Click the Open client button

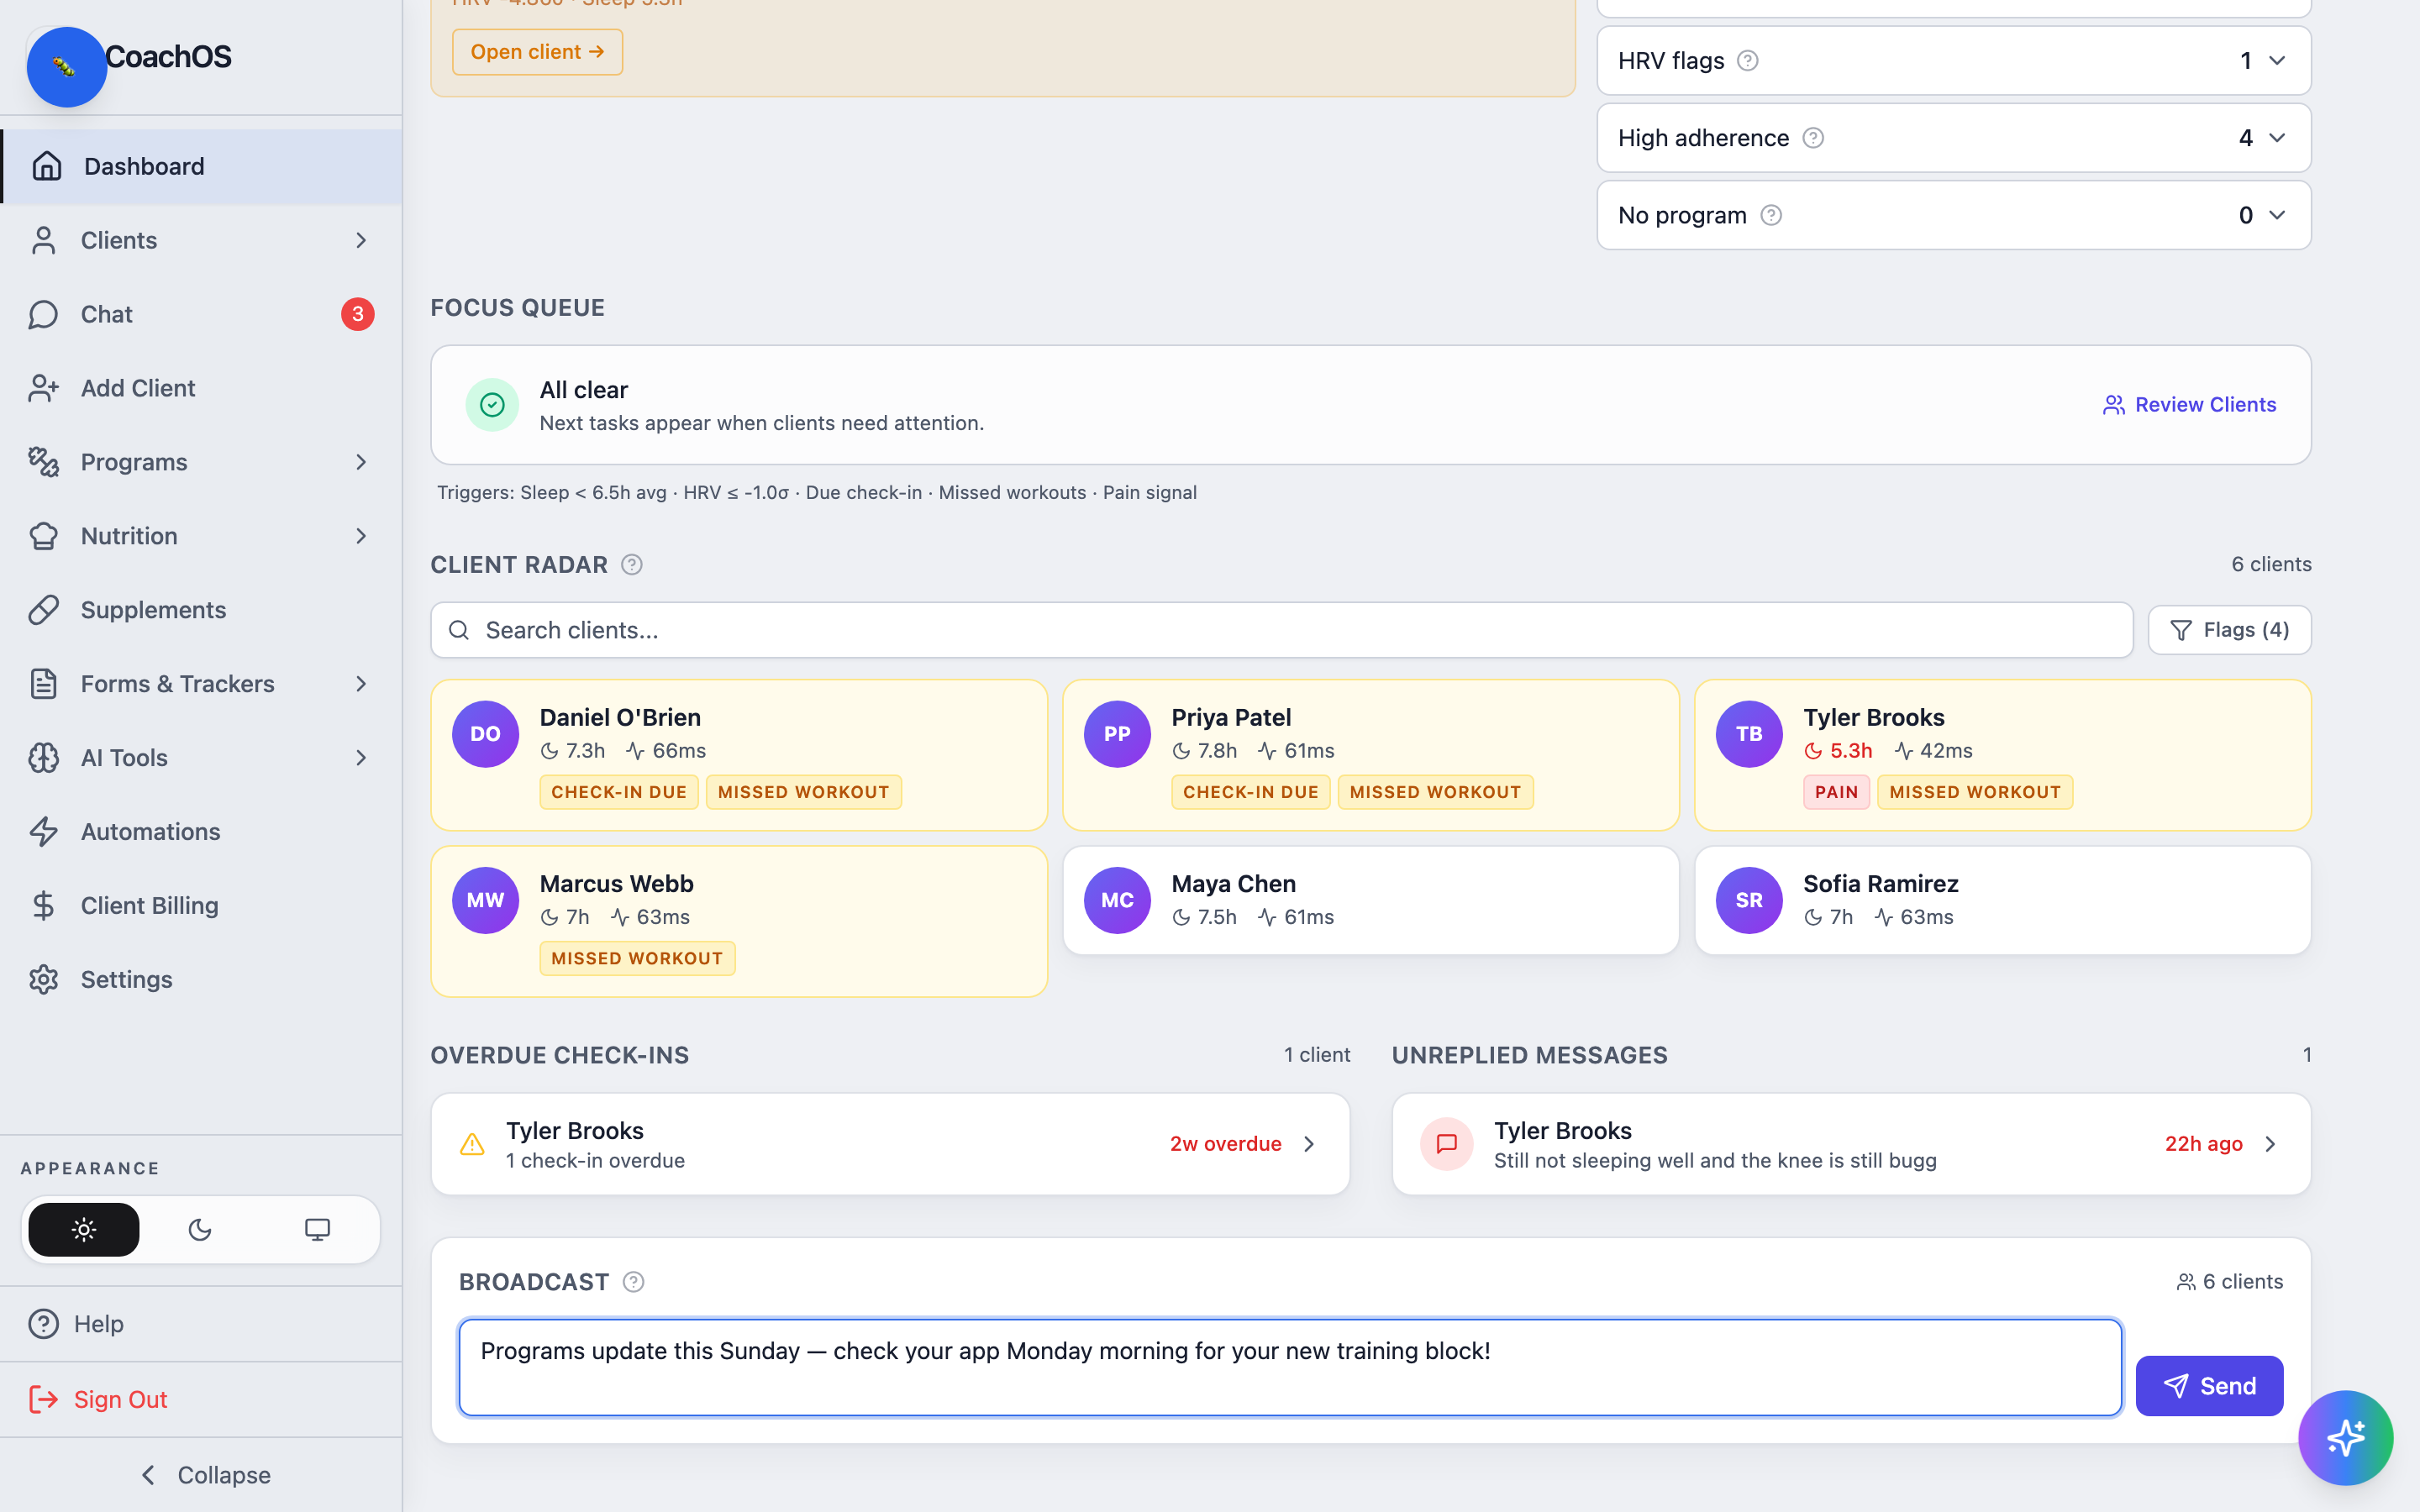[x=537, y=52]
